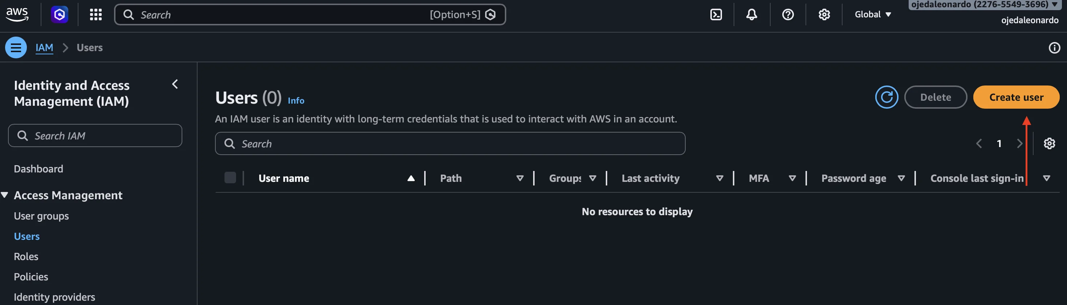Open the info panel icon at right

[1054, 48]
